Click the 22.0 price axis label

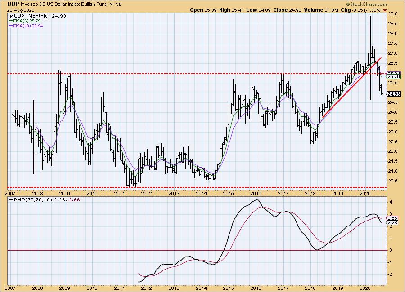[392, 151]
